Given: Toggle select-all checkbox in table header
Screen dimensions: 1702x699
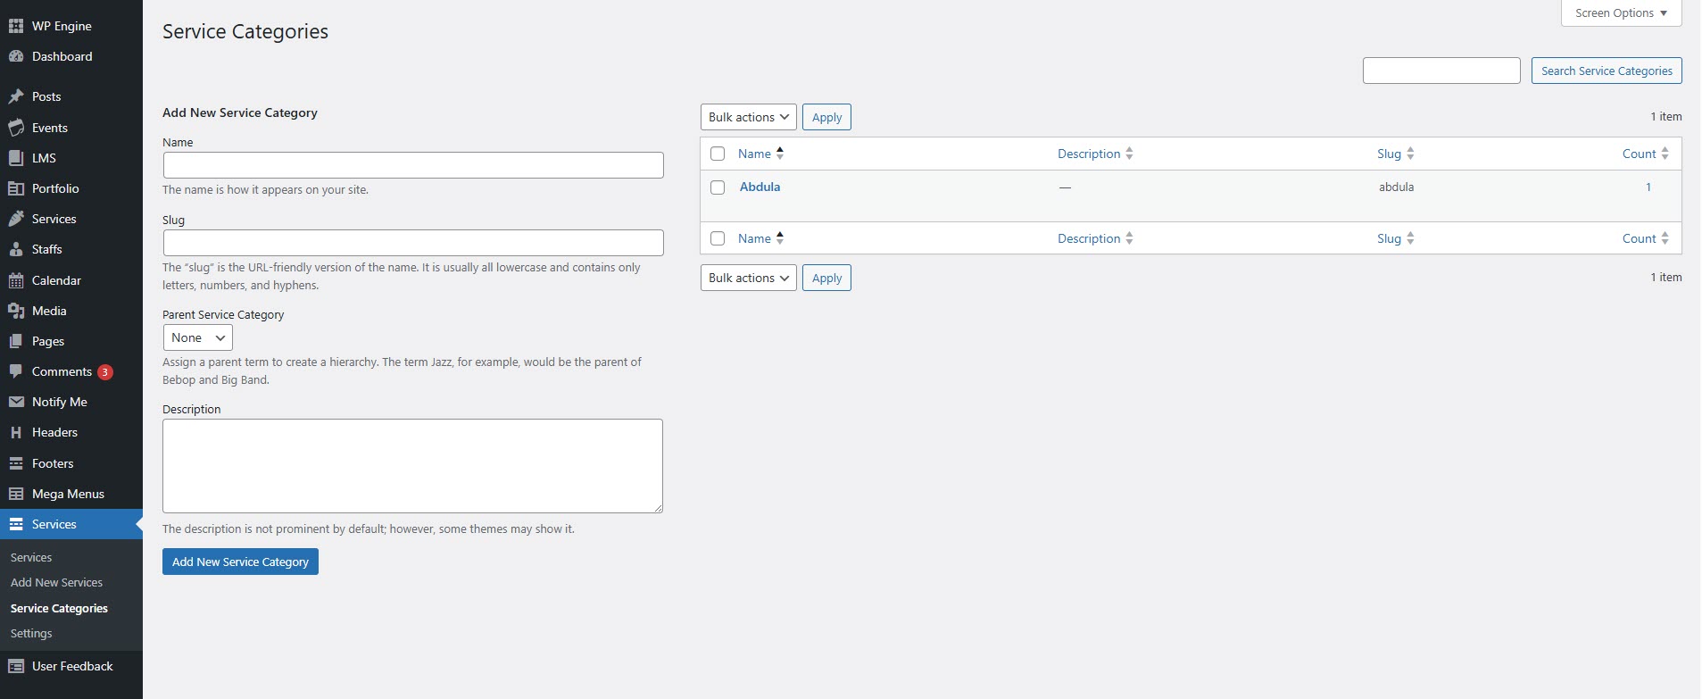Looking at the screenshot, I should click(718, 154).
